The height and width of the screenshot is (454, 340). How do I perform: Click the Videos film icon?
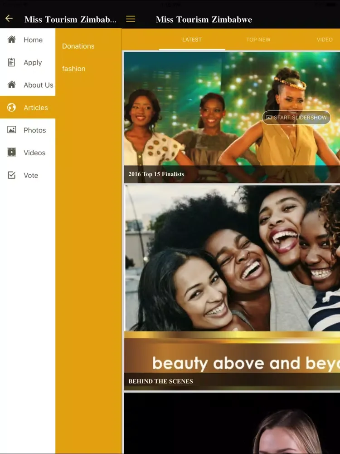[12, 152]
